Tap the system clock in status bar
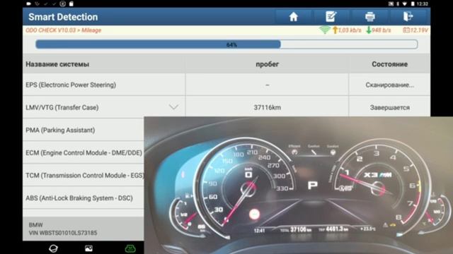Image resolution: width=453 pixels, height=254 pixels. 423,4
